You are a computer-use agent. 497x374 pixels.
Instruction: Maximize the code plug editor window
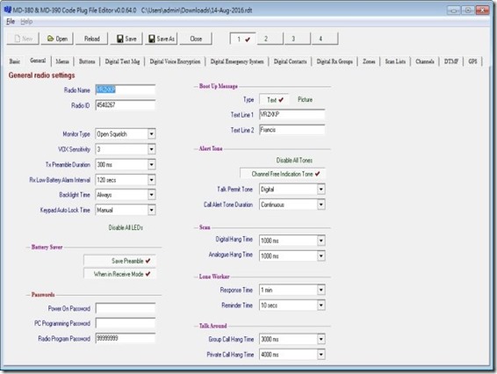468,11
